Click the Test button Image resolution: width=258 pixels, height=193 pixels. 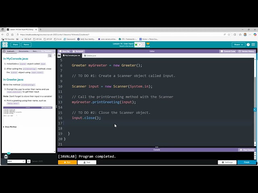point(87,162)
